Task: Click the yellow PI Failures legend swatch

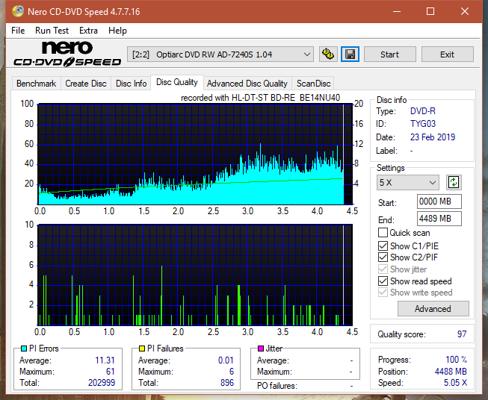Action: (142, 349)
